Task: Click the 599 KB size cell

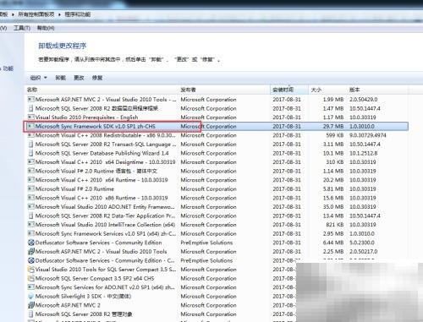Action: click(x=335, y=135)
